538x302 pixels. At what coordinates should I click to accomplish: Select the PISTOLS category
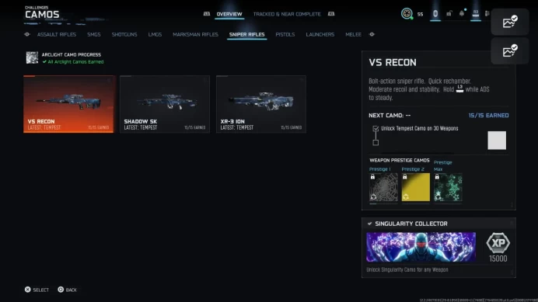[x=285, y=35]
